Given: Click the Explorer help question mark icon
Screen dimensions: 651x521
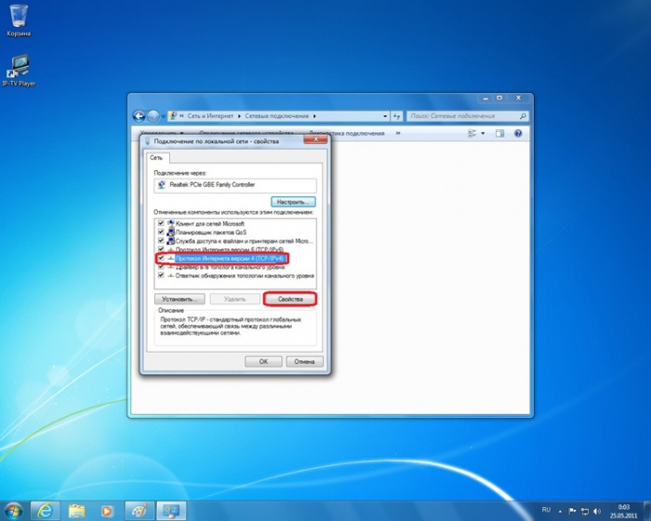Looking at the screenshot, I should pos(516,134).
